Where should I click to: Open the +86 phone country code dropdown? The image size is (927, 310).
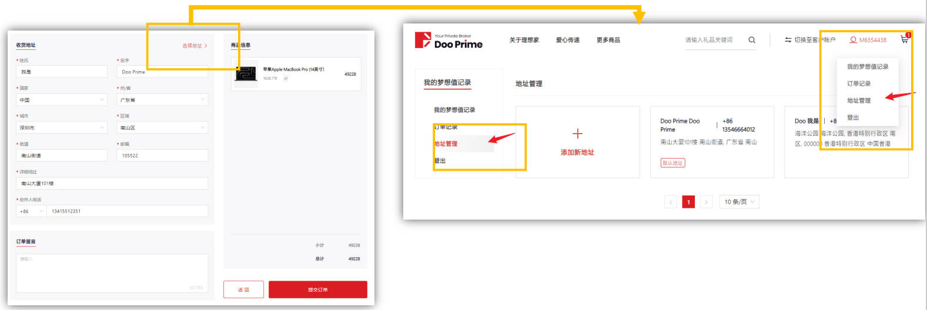point(31,211)
